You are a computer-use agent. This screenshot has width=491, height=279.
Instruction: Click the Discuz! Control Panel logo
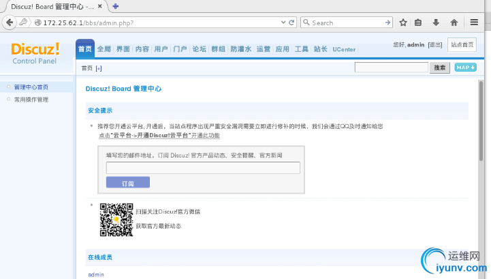35,53
